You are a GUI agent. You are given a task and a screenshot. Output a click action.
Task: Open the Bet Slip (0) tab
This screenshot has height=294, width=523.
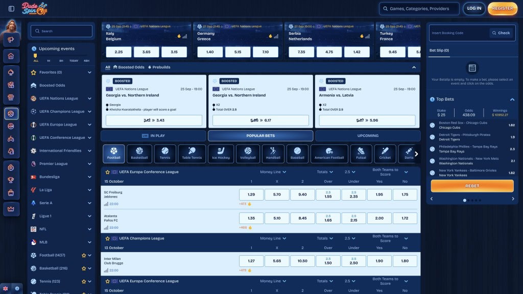point(439,51)
